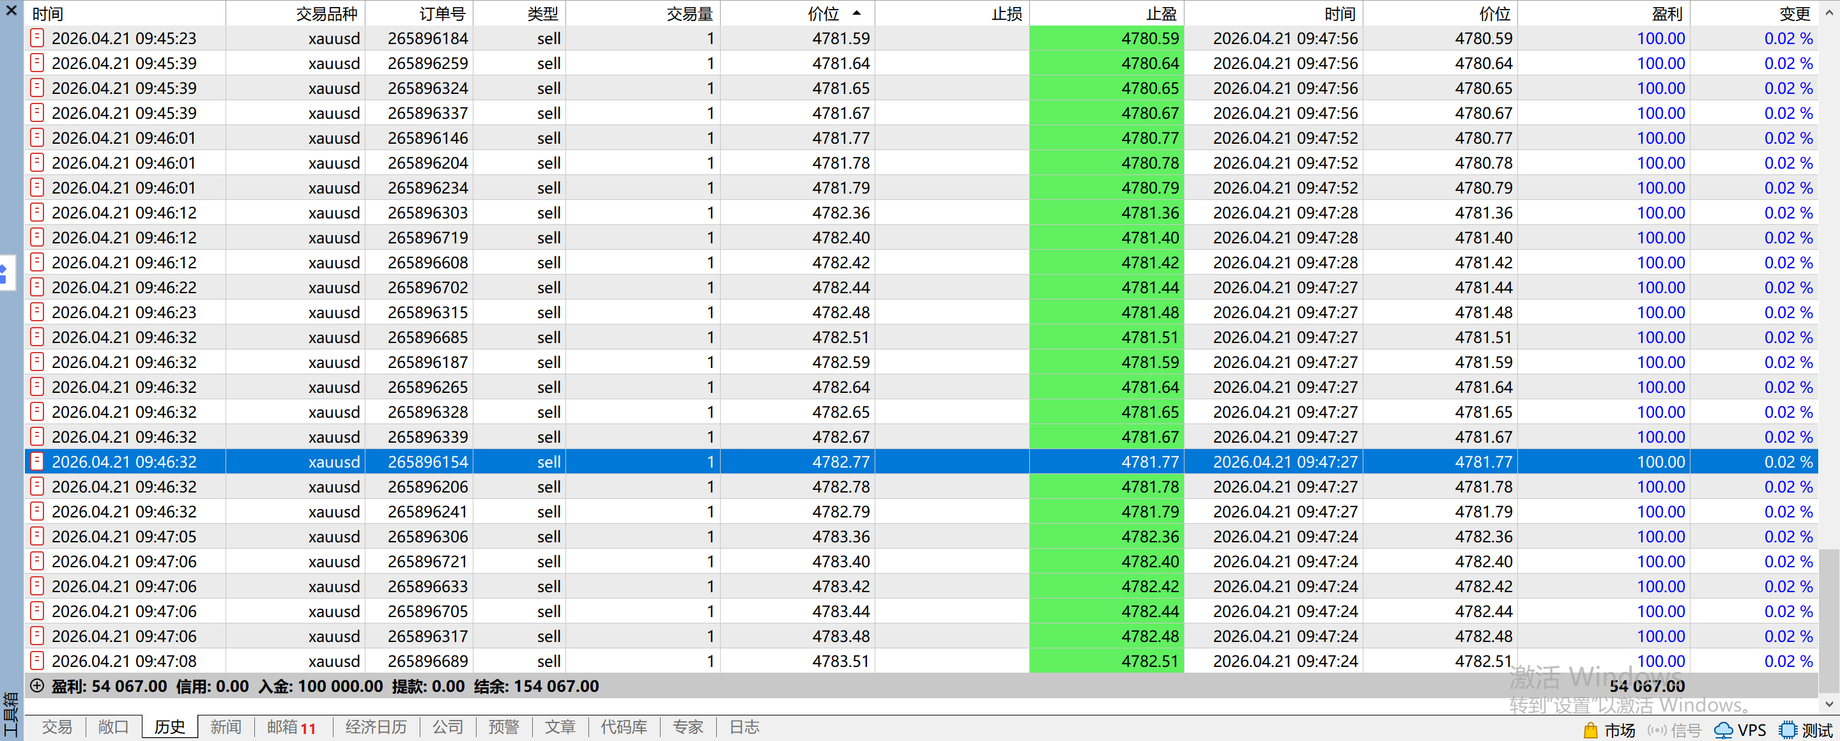Open the 测试 strategy tester chip icon
The width and height of the screenshot is (1840, 741).
(1789, 730)
